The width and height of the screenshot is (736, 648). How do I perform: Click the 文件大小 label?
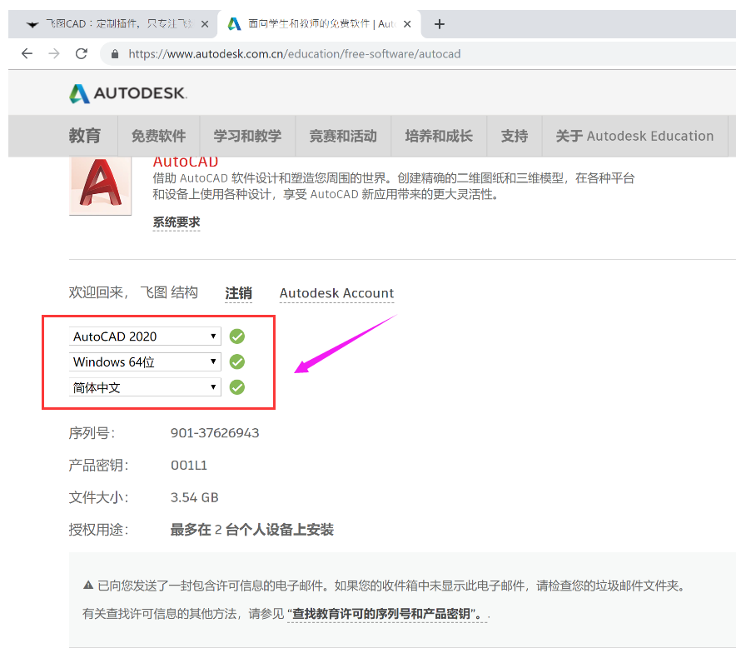point(98,497)
